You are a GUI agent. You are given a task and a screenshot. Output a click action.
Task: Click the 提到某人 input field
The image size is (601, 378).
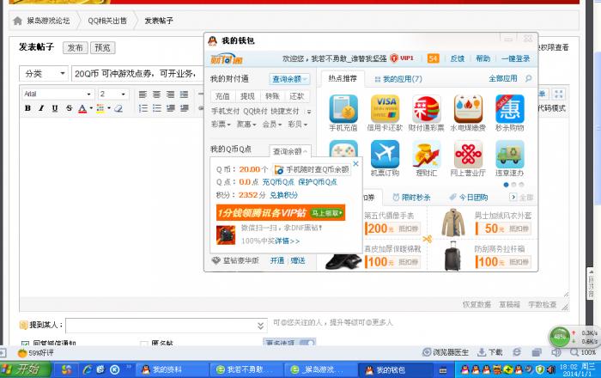coord(167,326)
